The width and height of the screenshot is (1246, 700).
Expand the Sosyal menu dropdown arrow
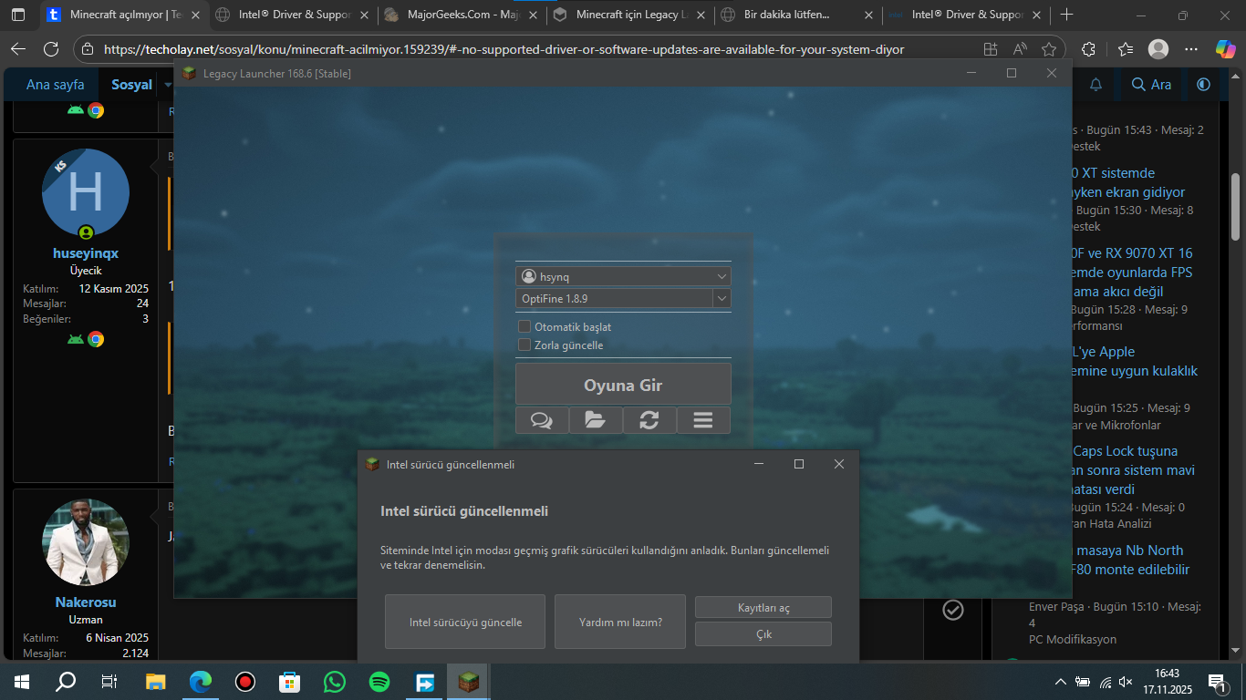click(168, 85)
